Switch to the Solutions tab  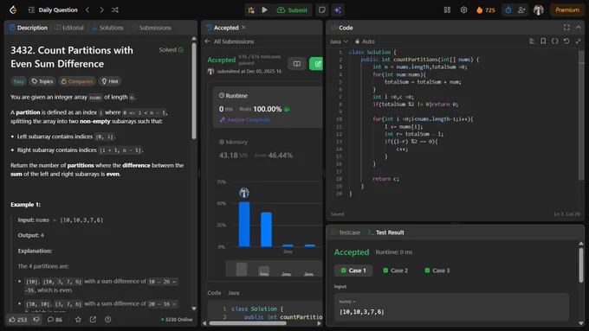[107, 28]
